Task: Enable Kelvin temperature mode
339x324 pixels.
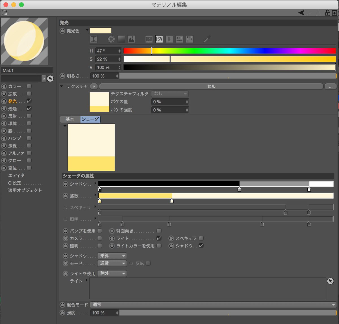Action: click(x=169, y=39)
